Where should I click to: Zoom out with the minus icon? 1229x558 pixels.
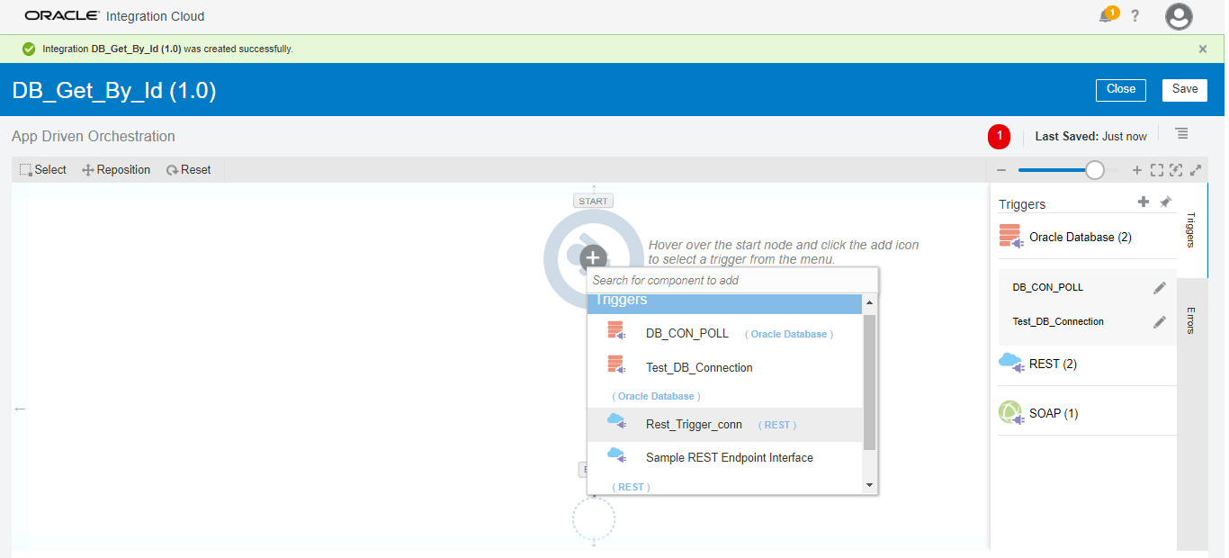1001,170
